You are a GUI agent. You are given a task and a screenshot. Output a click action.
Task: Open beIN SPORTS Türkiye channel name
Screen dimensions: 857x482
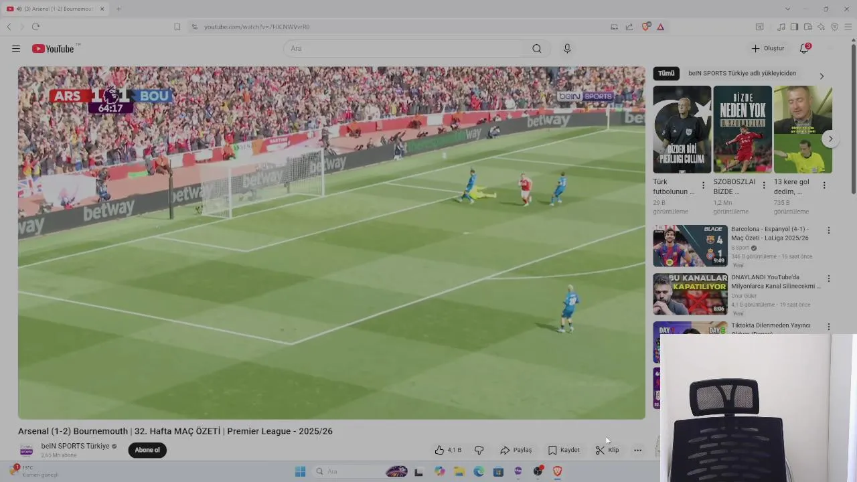point(75,447)
